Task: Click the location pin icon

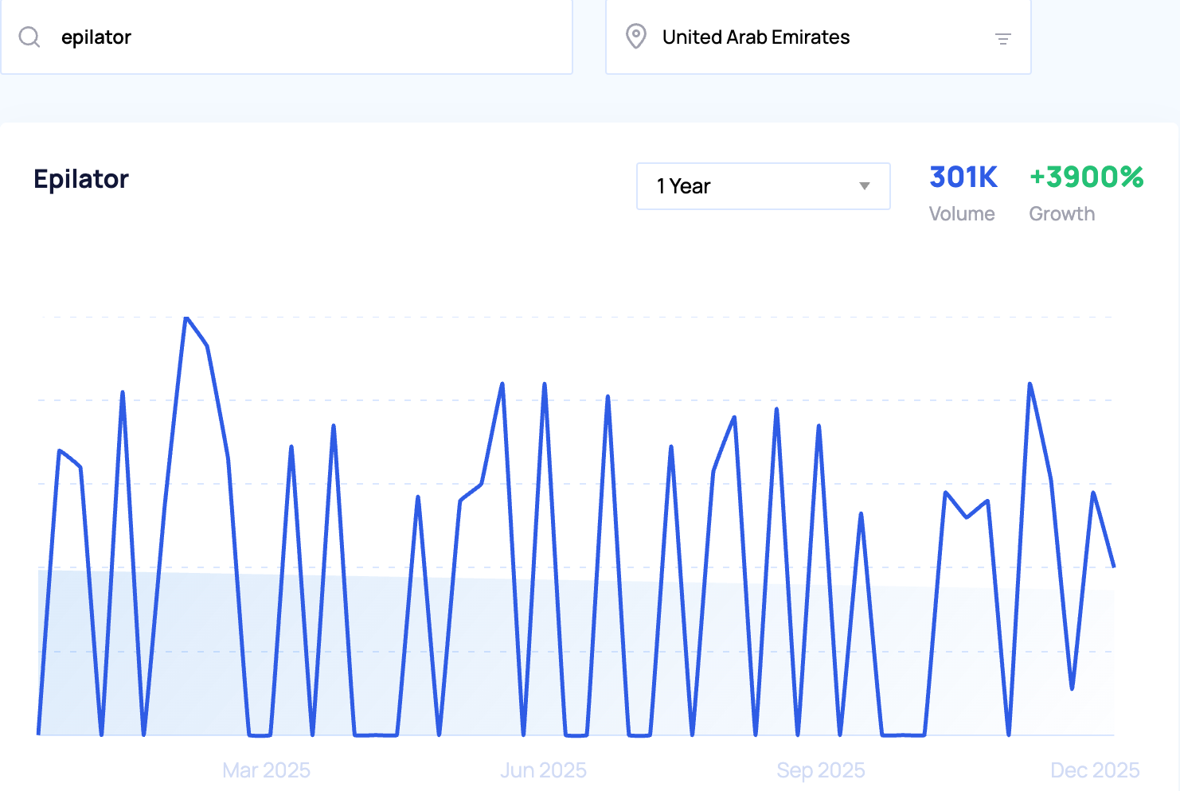Action: pos(635,37)
